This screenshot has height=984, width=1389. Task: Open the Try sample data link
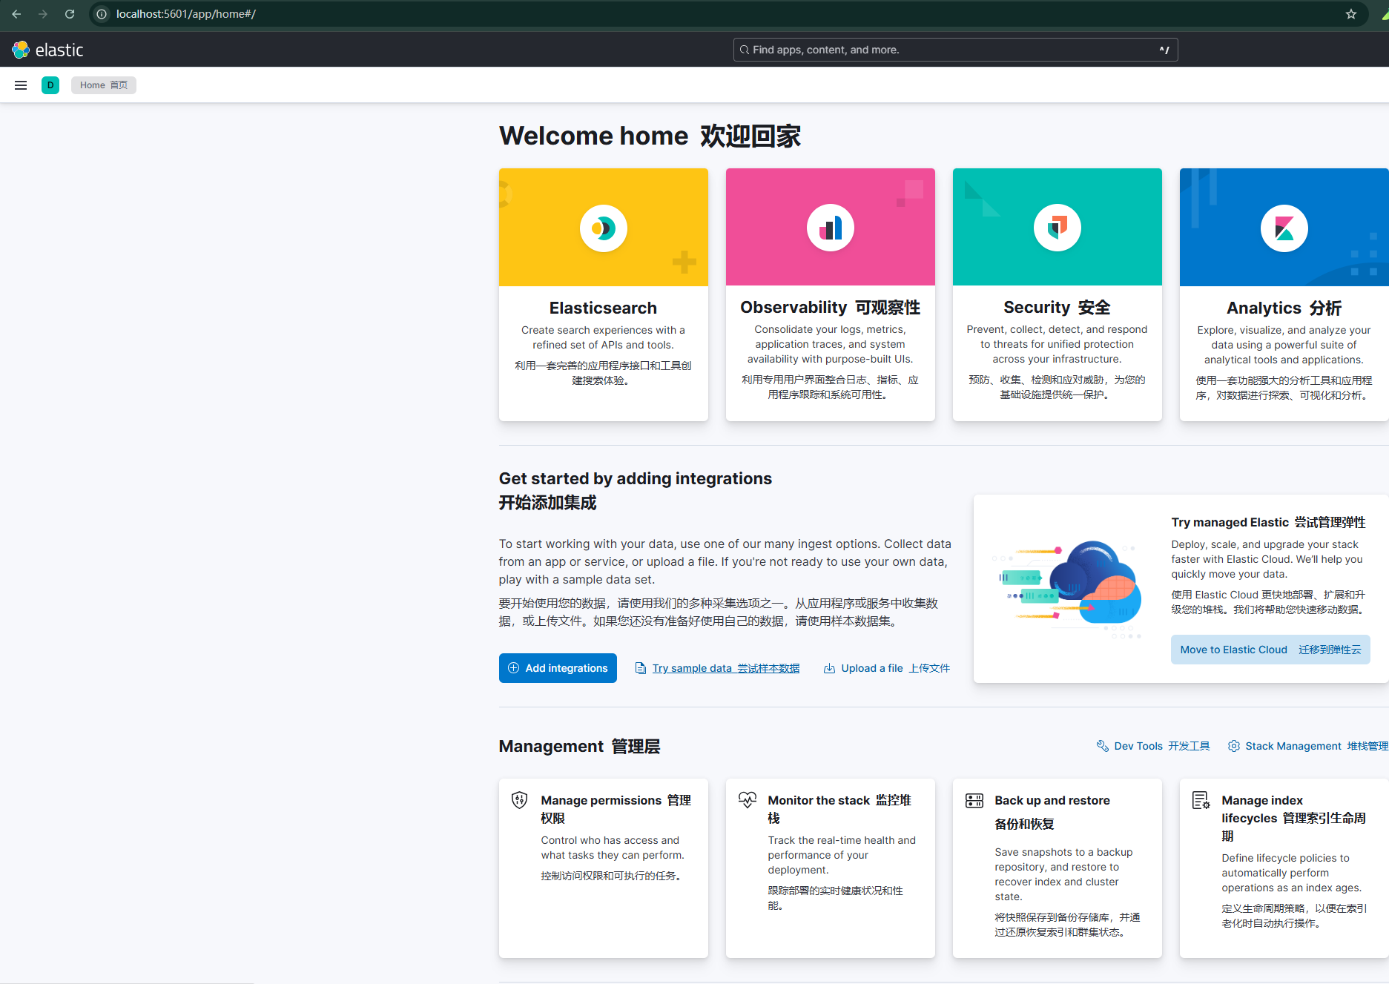coord(718,668)
